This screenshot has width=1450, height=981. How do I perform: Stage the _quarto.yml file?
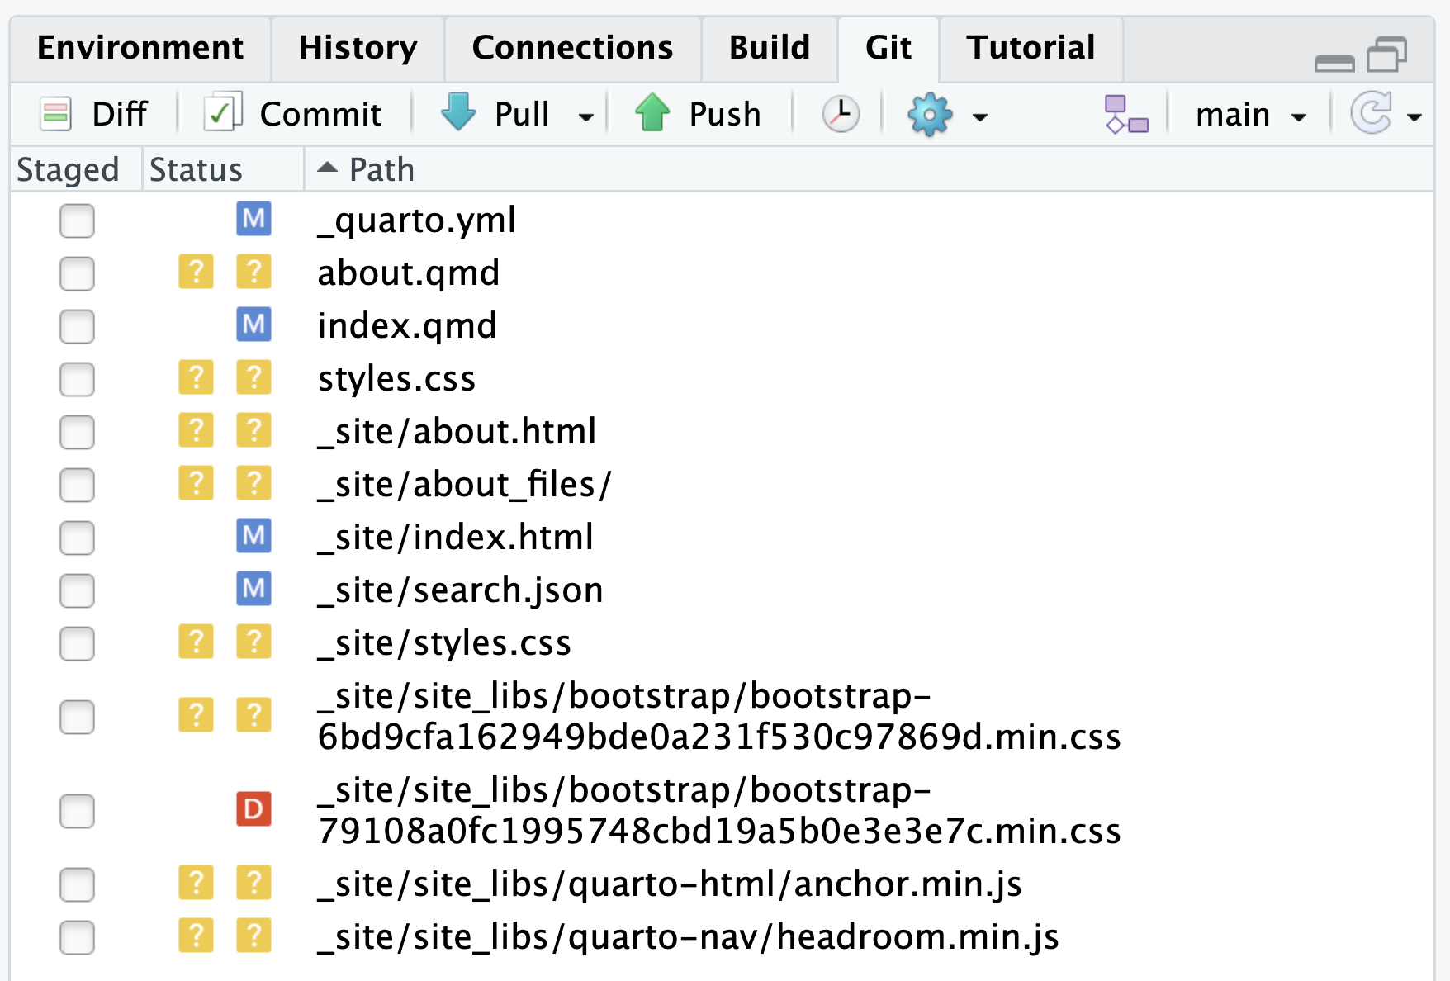tap(77, 220)
